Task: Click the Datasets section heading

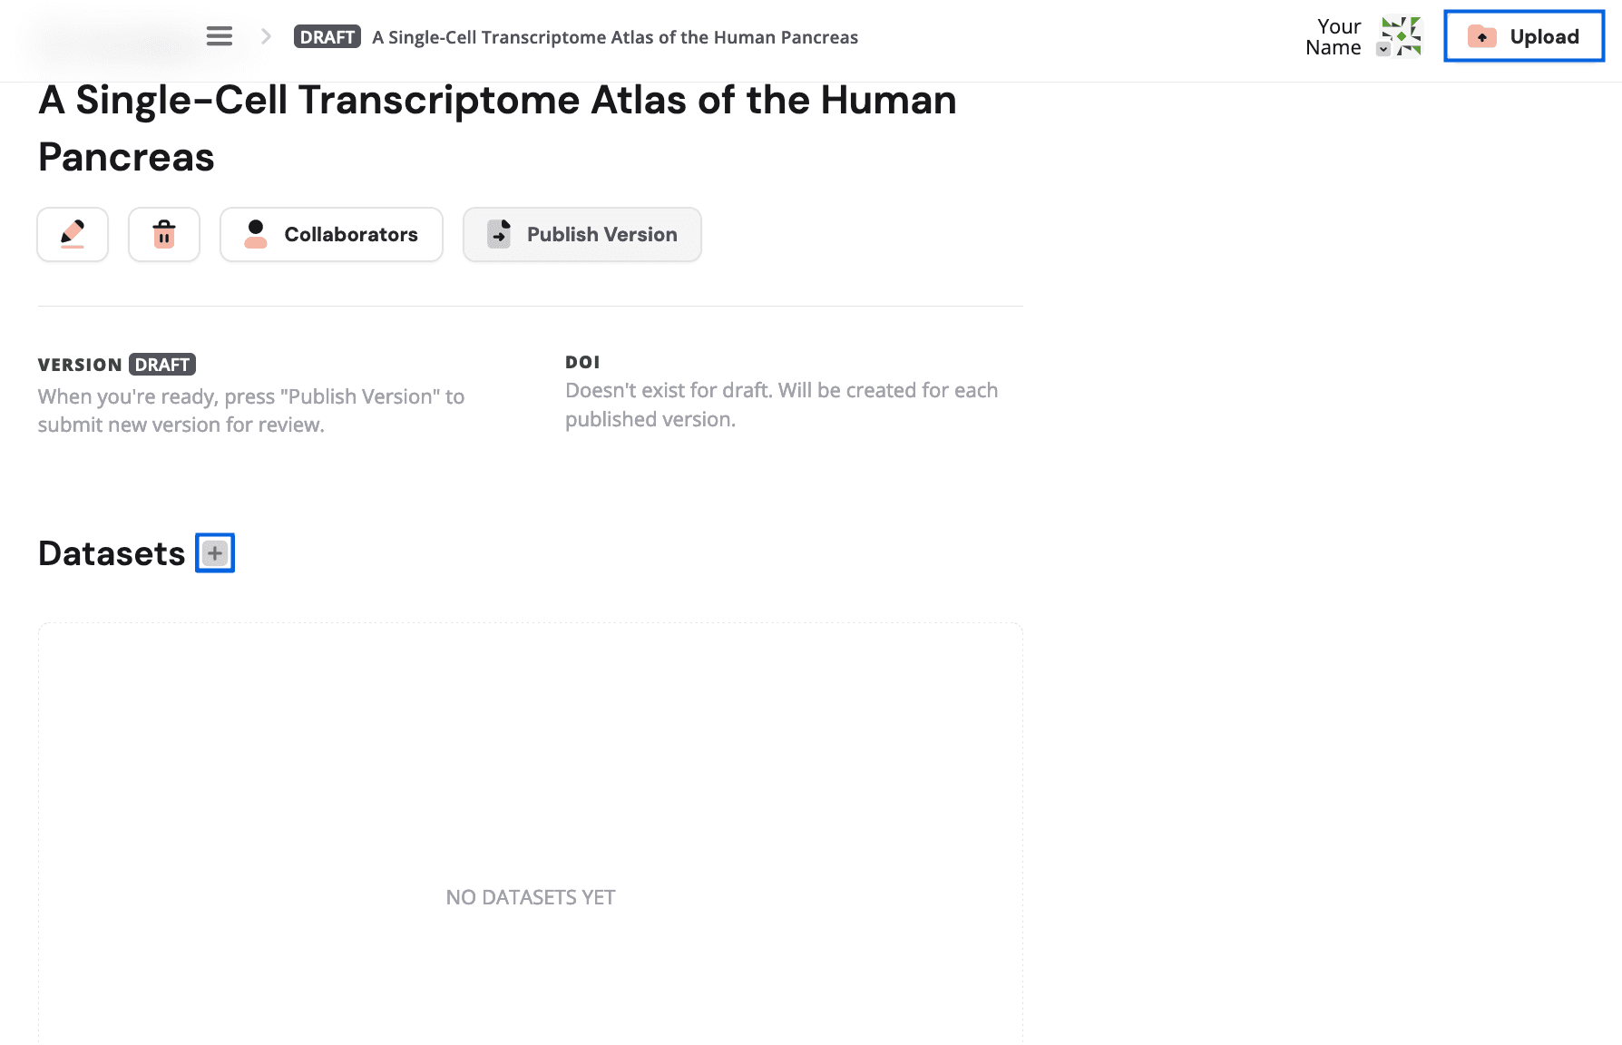Action: [x=112, y=552]
